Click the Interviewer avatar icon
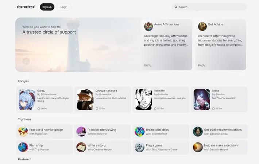This screenshot has width=259, height=164. [x=81, y=132]
